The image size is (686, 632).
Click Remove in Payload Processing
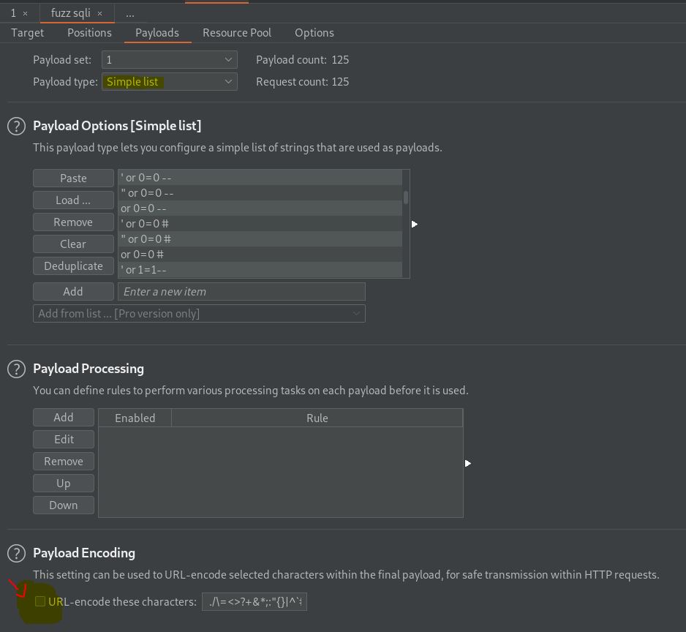64,461
